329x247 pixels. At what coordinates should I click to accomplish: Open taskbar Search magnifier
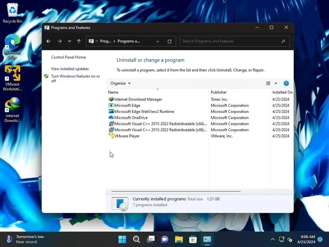point(136,239)
